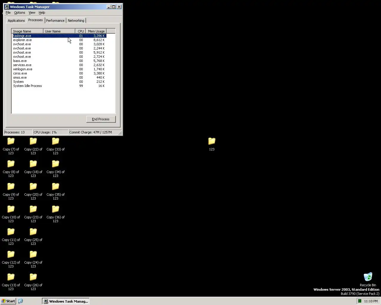This screenshot has height=305, width=381.
Task: Switch to the Applications tab
Action: 16,21
